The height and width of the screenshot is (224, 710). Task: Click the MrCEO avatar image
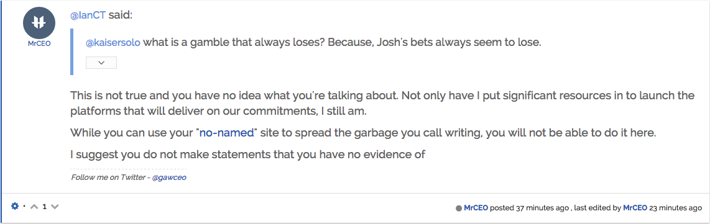[39, 23]
